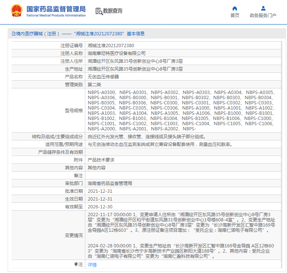287x273 pixels.
Task: Select registration number 湘械注准20212072380 value
Action: (111, 45)
